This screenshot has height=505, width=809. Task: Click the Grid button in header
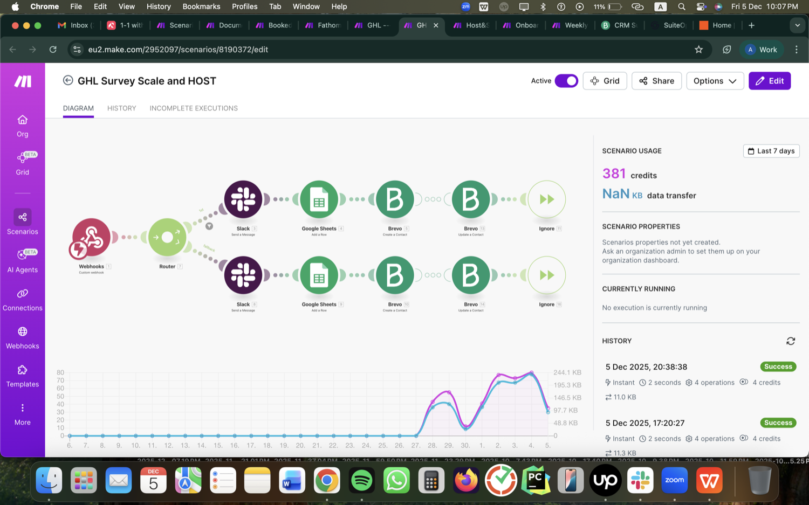coord(605,81)
